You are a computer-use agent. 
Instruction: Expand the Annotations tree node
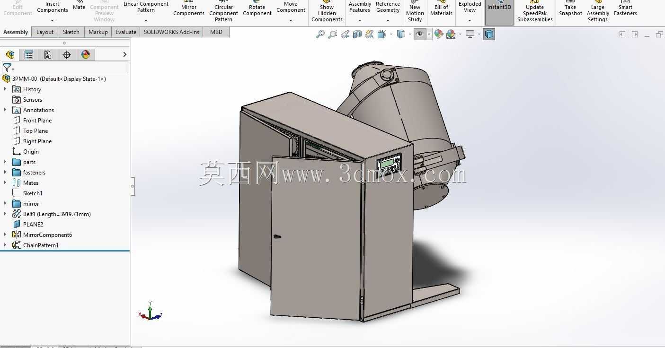pyautogui.click(x=5, y=110)
